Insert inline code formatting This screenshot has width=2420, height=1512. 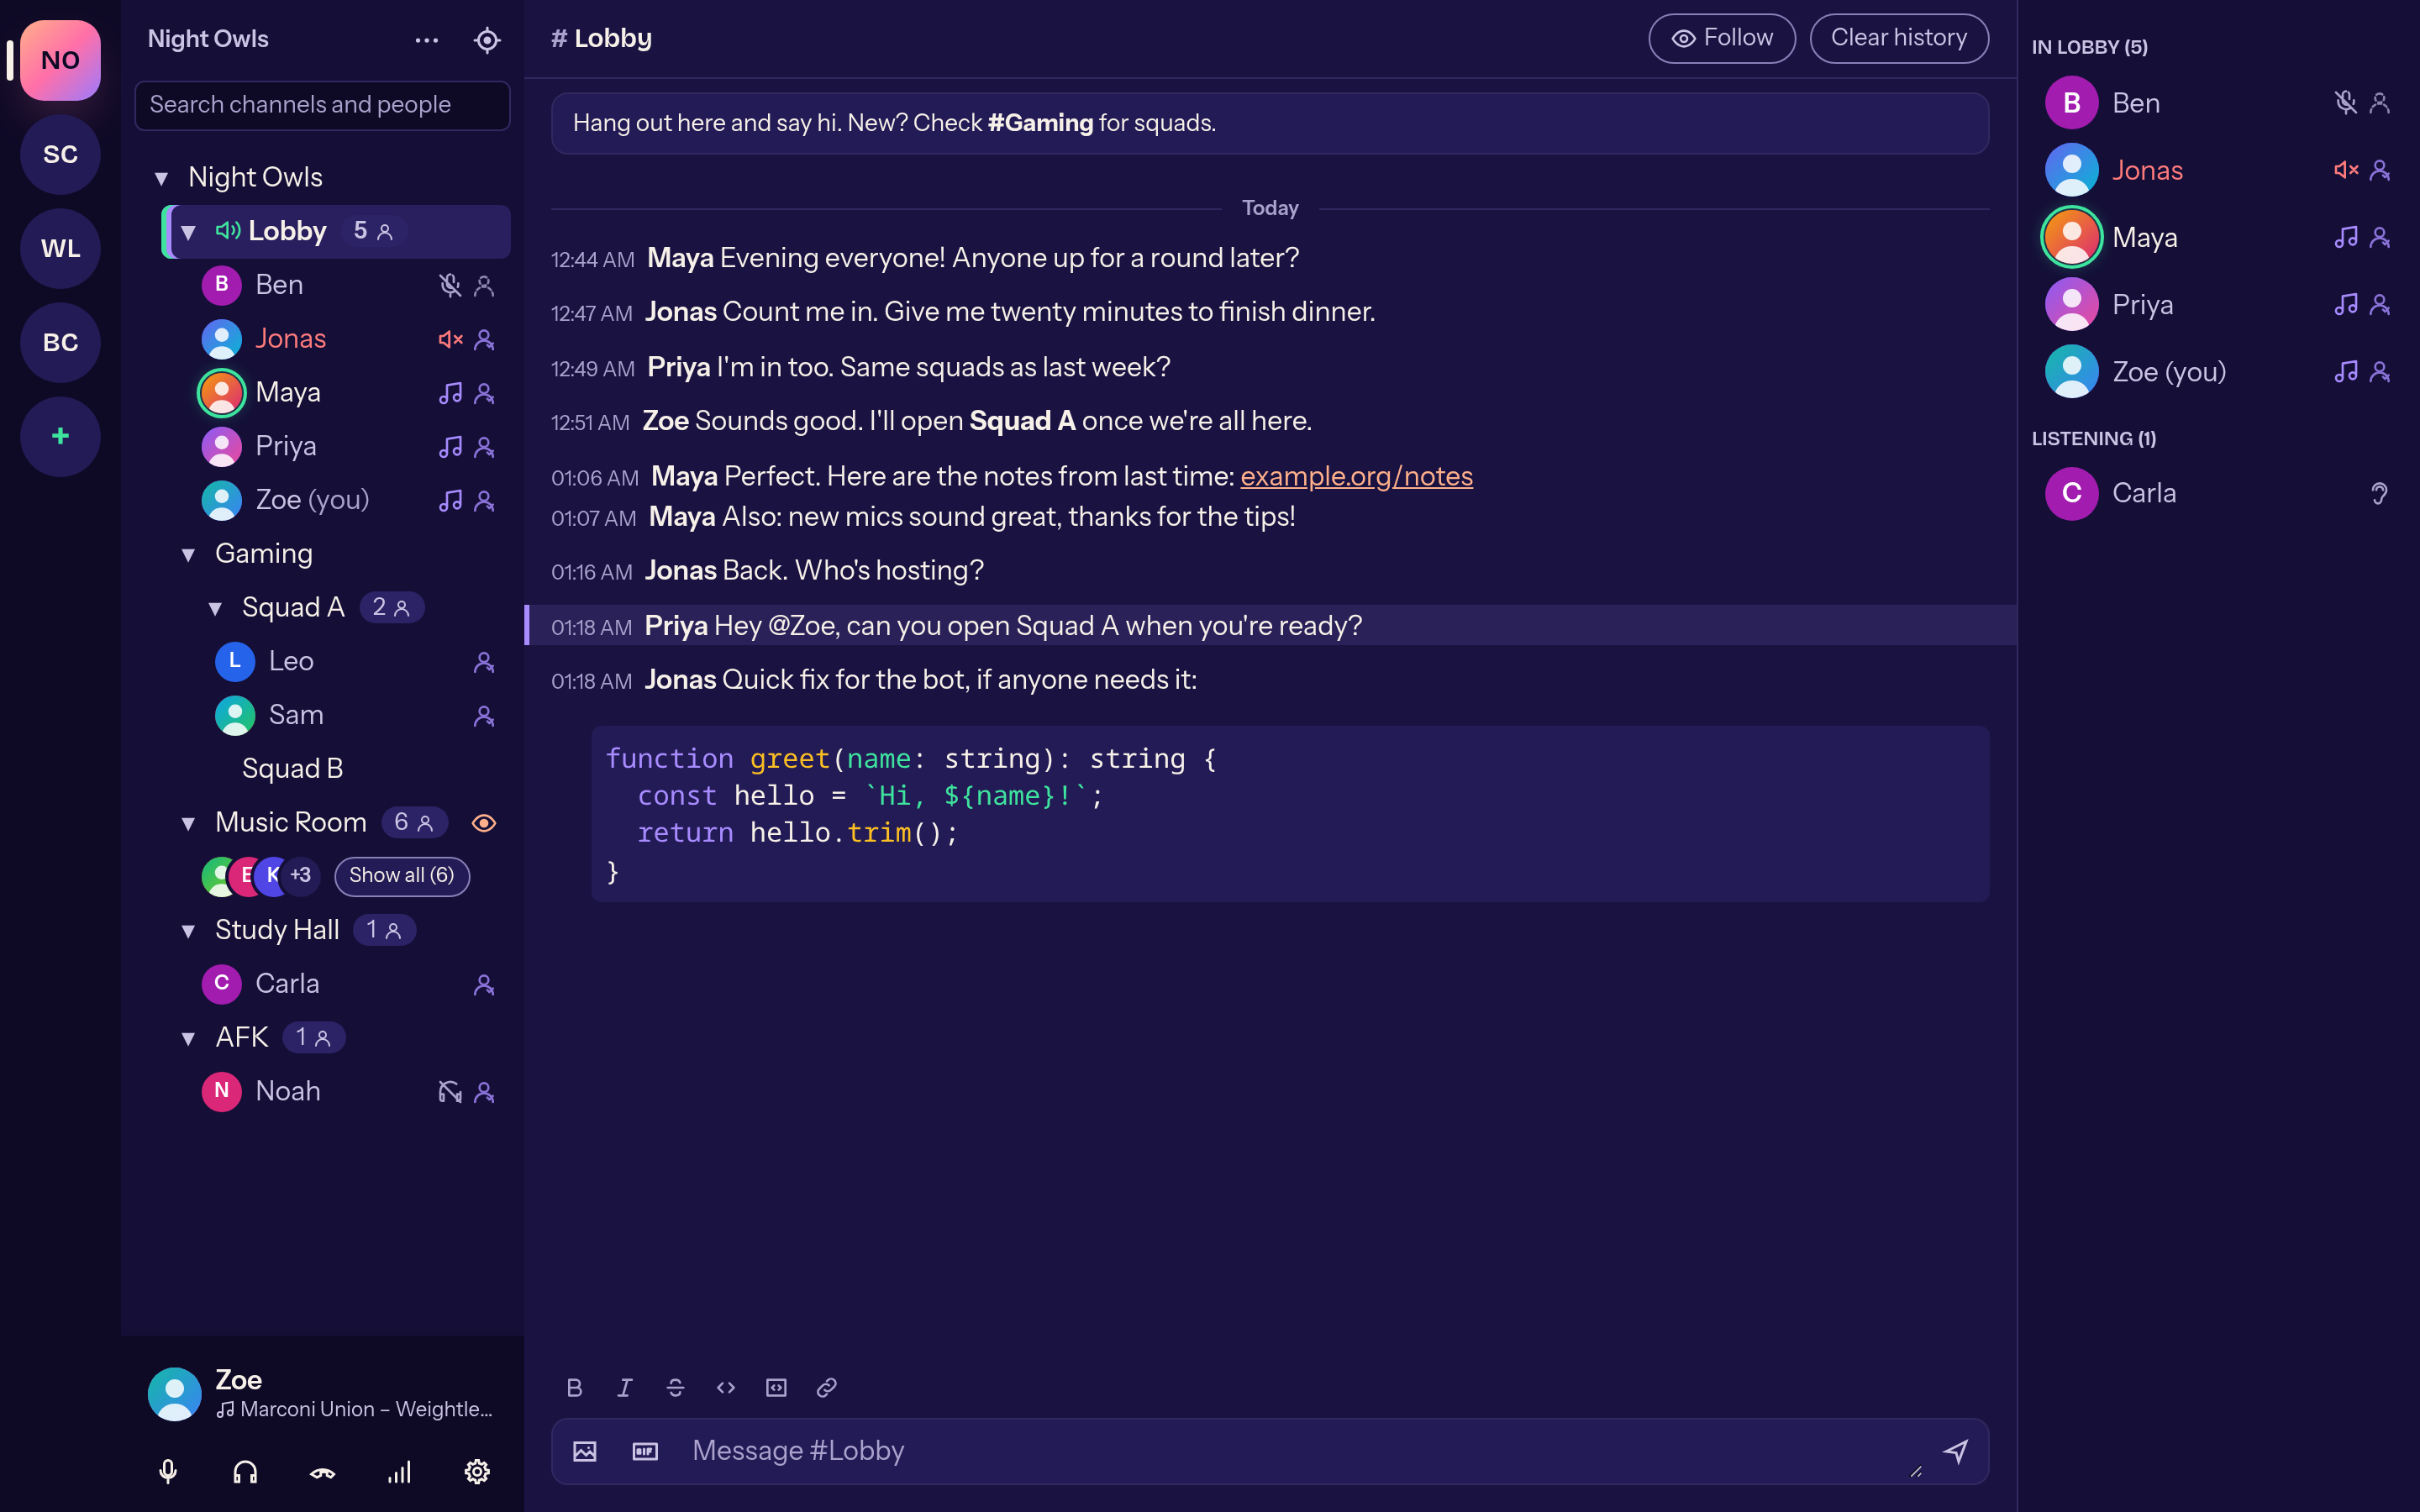[x=726, y=1388]
